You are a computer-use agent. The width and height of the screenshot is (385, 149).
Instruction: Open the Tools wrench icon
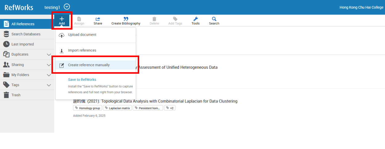point(195,19)
